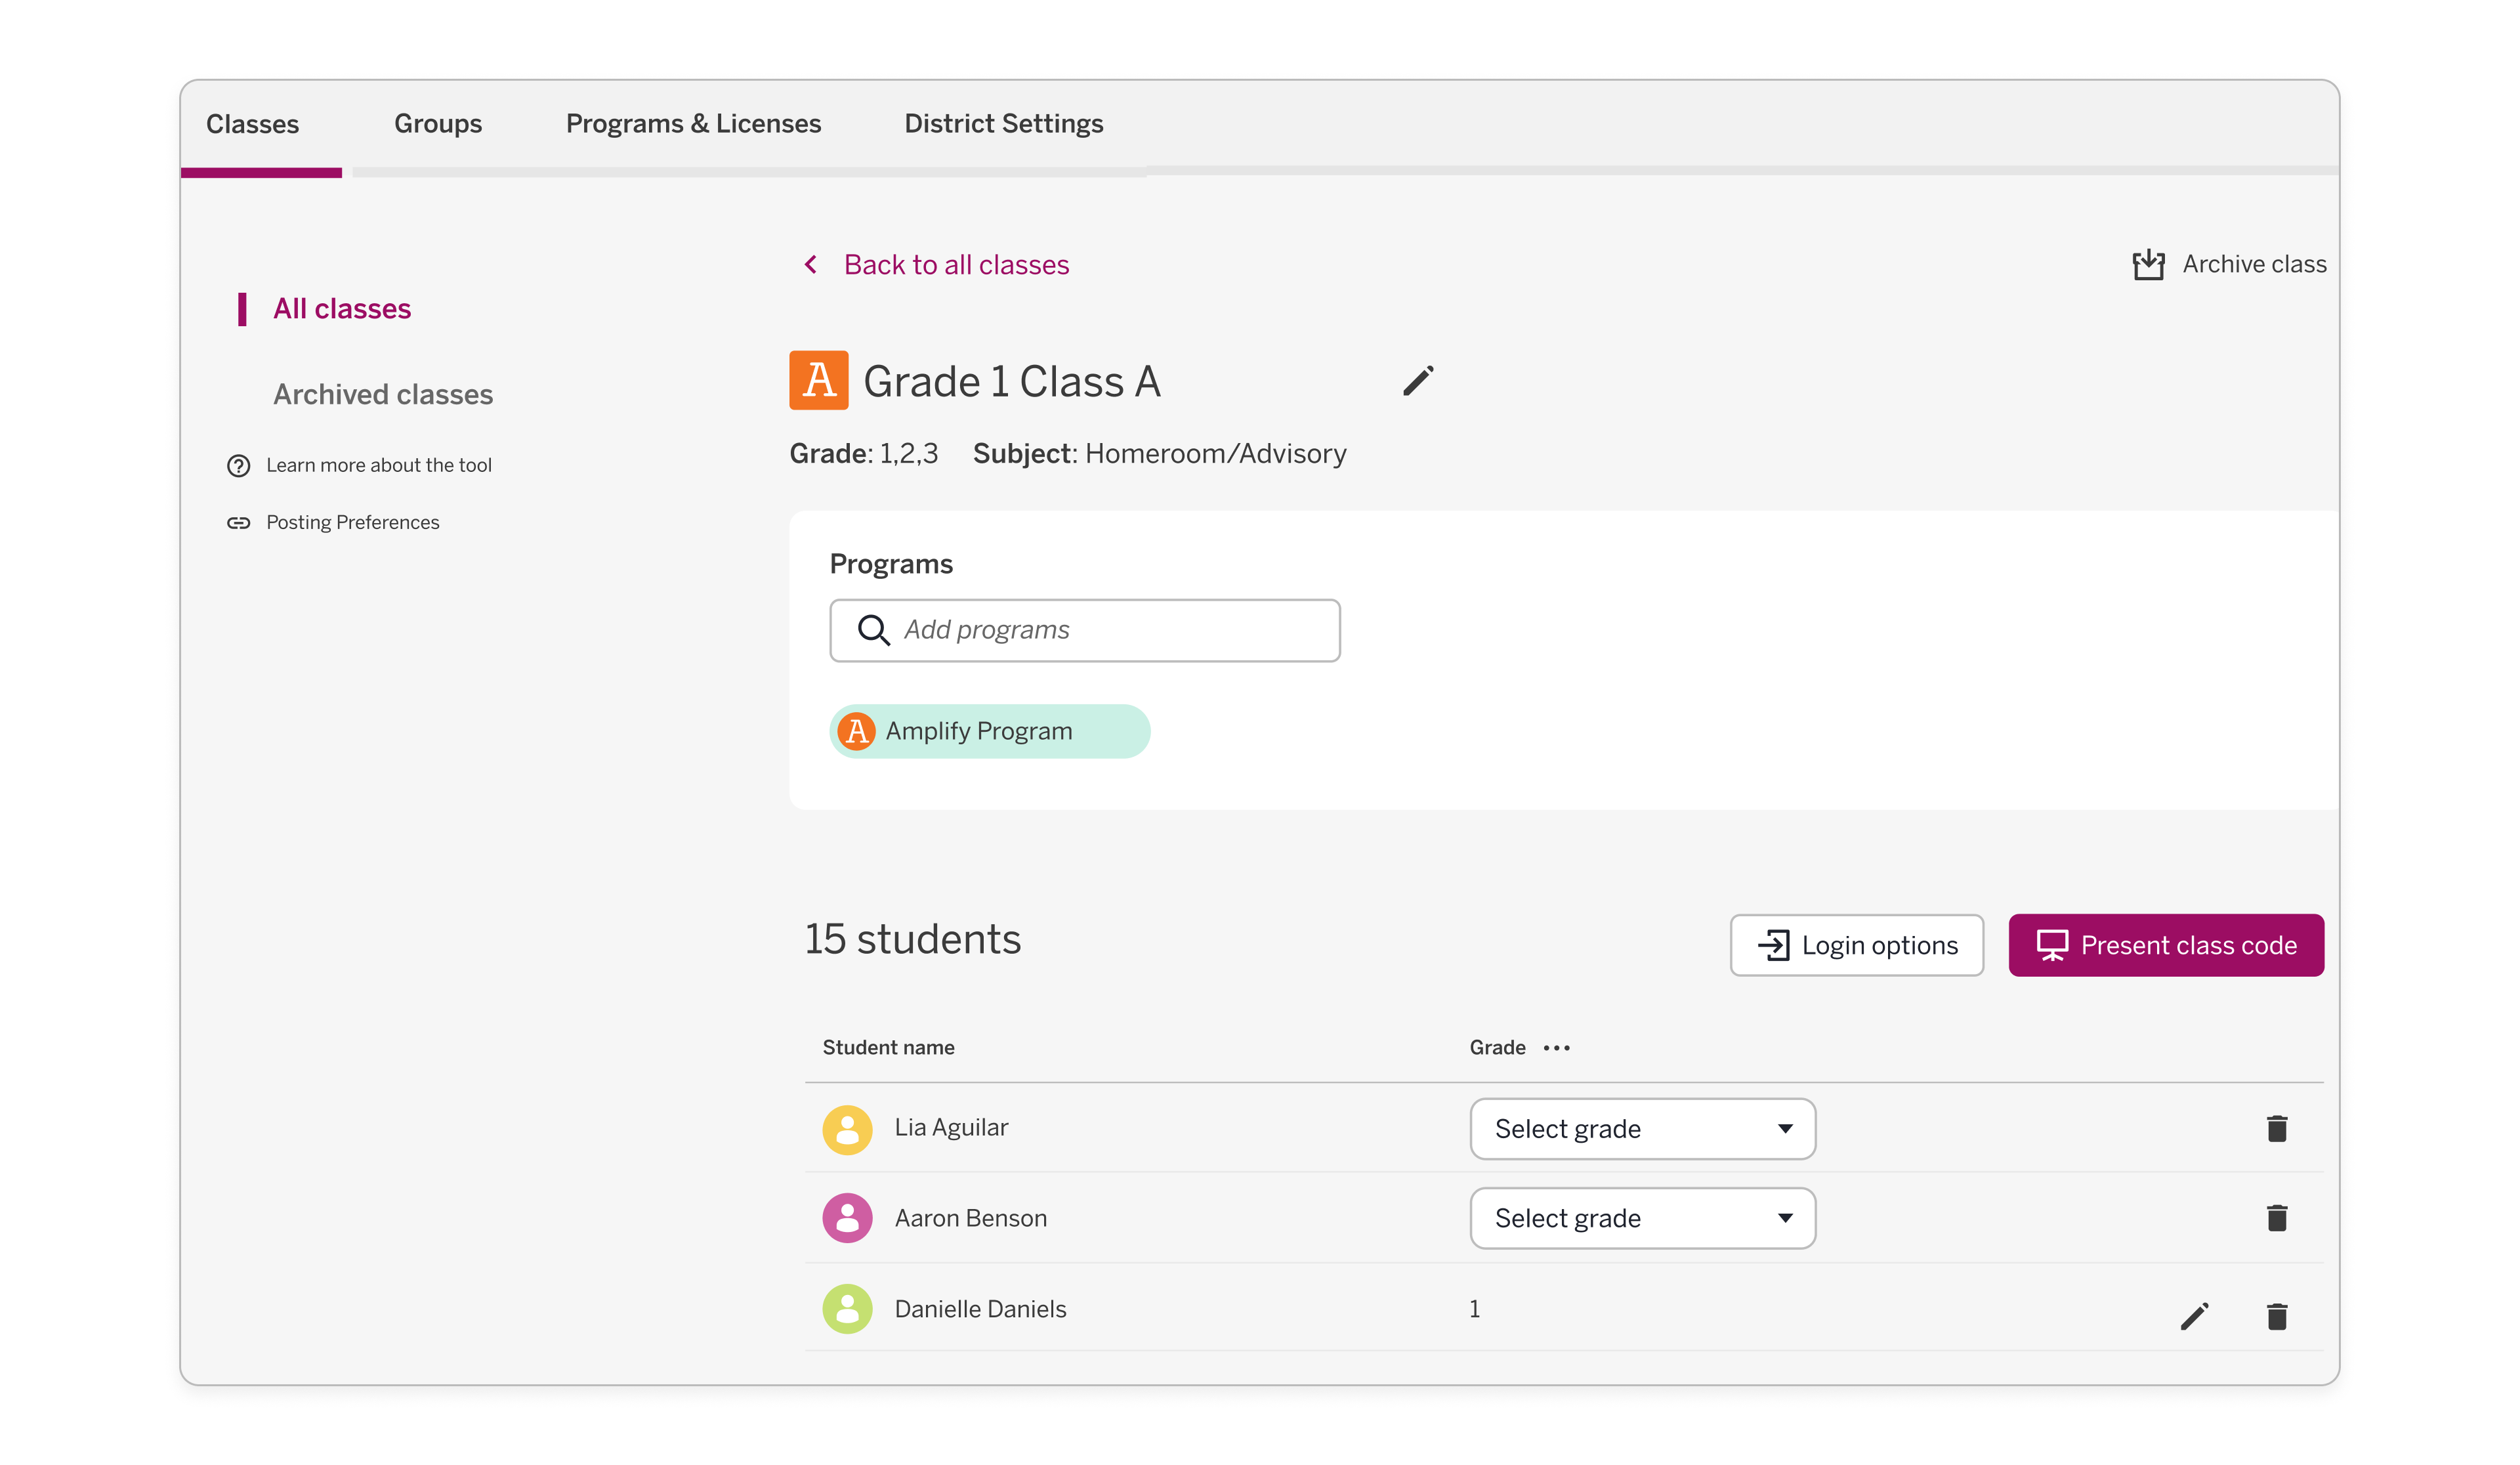This screenshot has width=2520, height=1465.
Task: Click the back chevron arrow icon
Action: click(x=811, y=264)
